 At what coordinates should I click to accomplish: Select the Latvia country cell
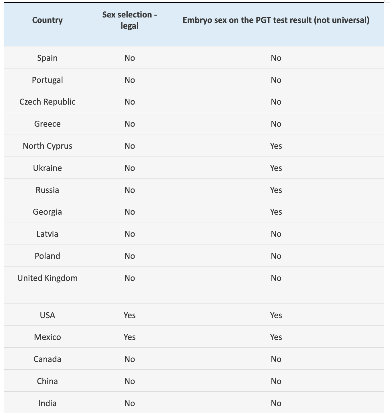47,234
